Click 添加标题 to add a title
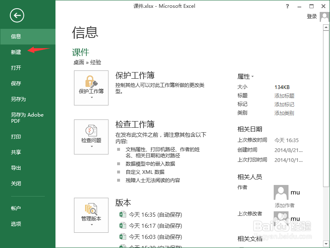This screenshot has height=248, width=330. pyautogui.click(x=284, y=96)
